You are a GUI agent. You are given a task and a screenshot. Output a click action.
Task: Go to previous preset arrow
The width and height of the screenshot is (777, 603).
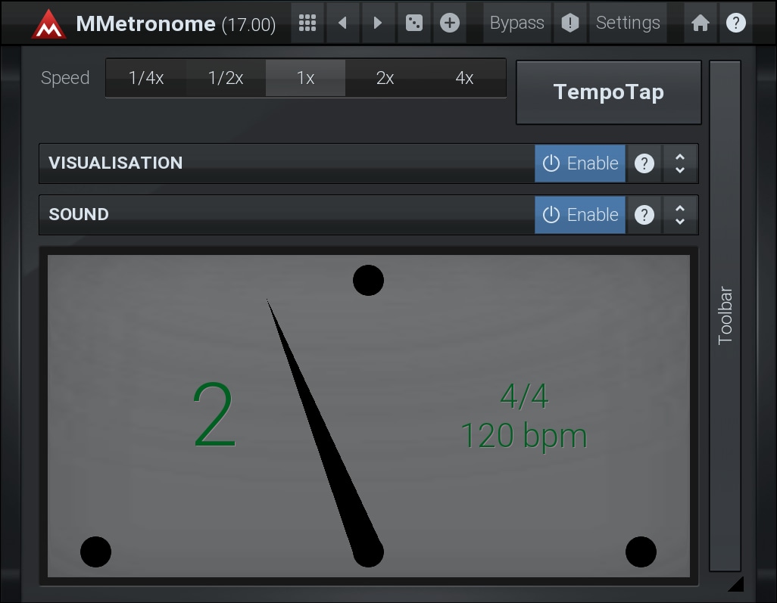point(342,23)
